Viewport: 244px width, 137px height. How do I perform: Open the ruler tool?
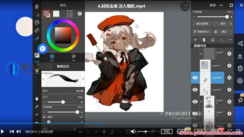pyautogui.click(x=37, y=31)
